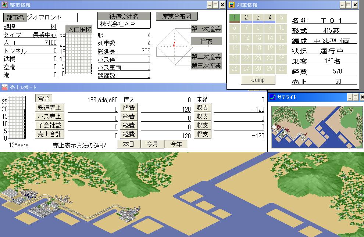Select train number 1 in 列車情報
364x237 pixels.
point(235,18)
